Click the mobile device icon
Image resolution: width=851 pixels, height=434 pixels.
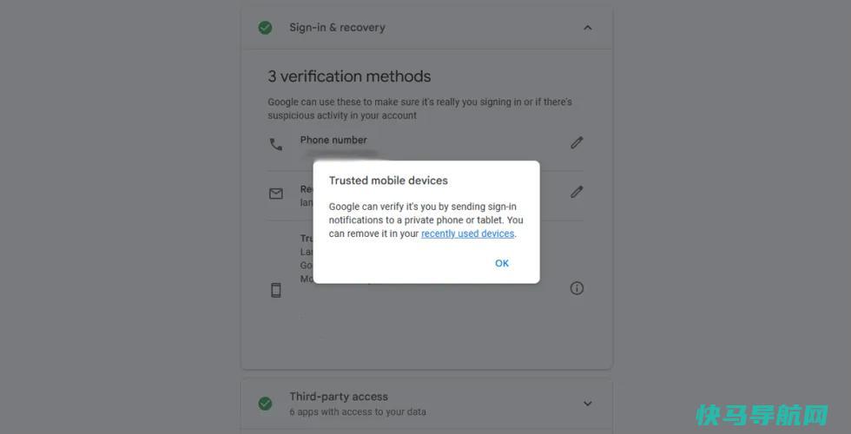point(276,290)
